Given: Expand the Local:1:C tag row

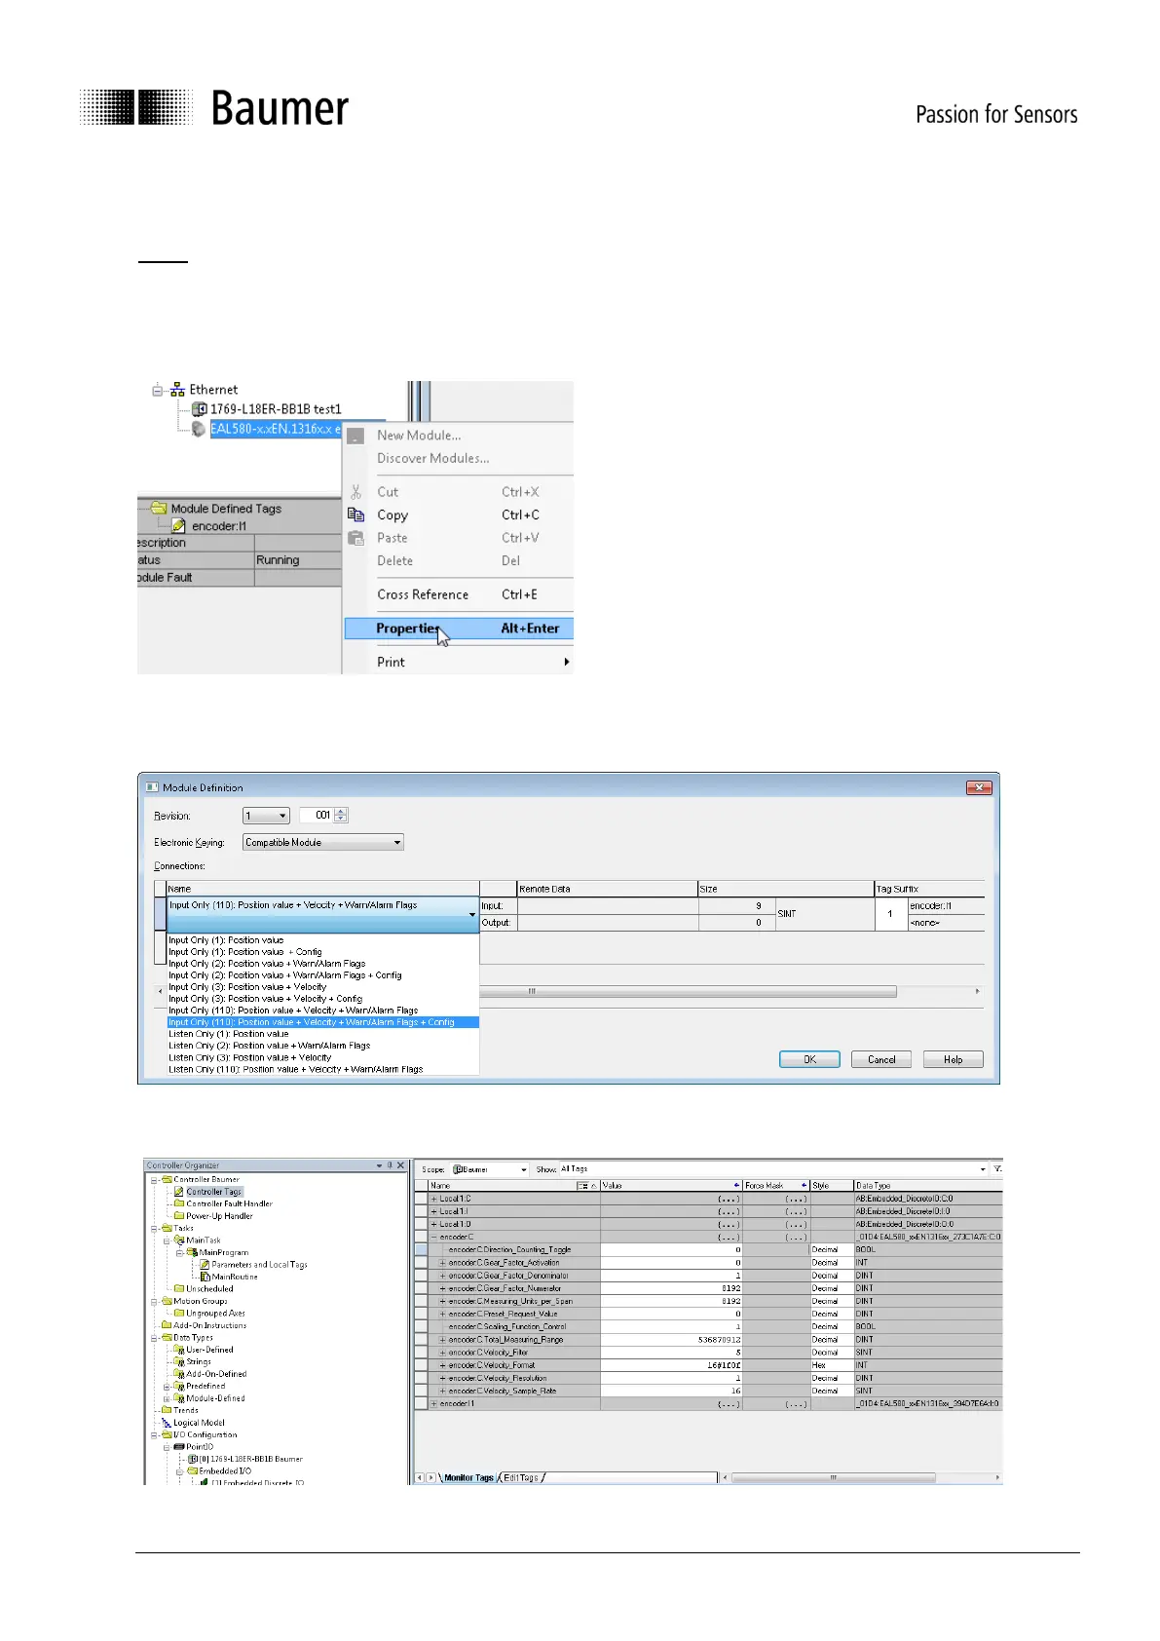Looking at the screenshot, I should (434, 1199).
